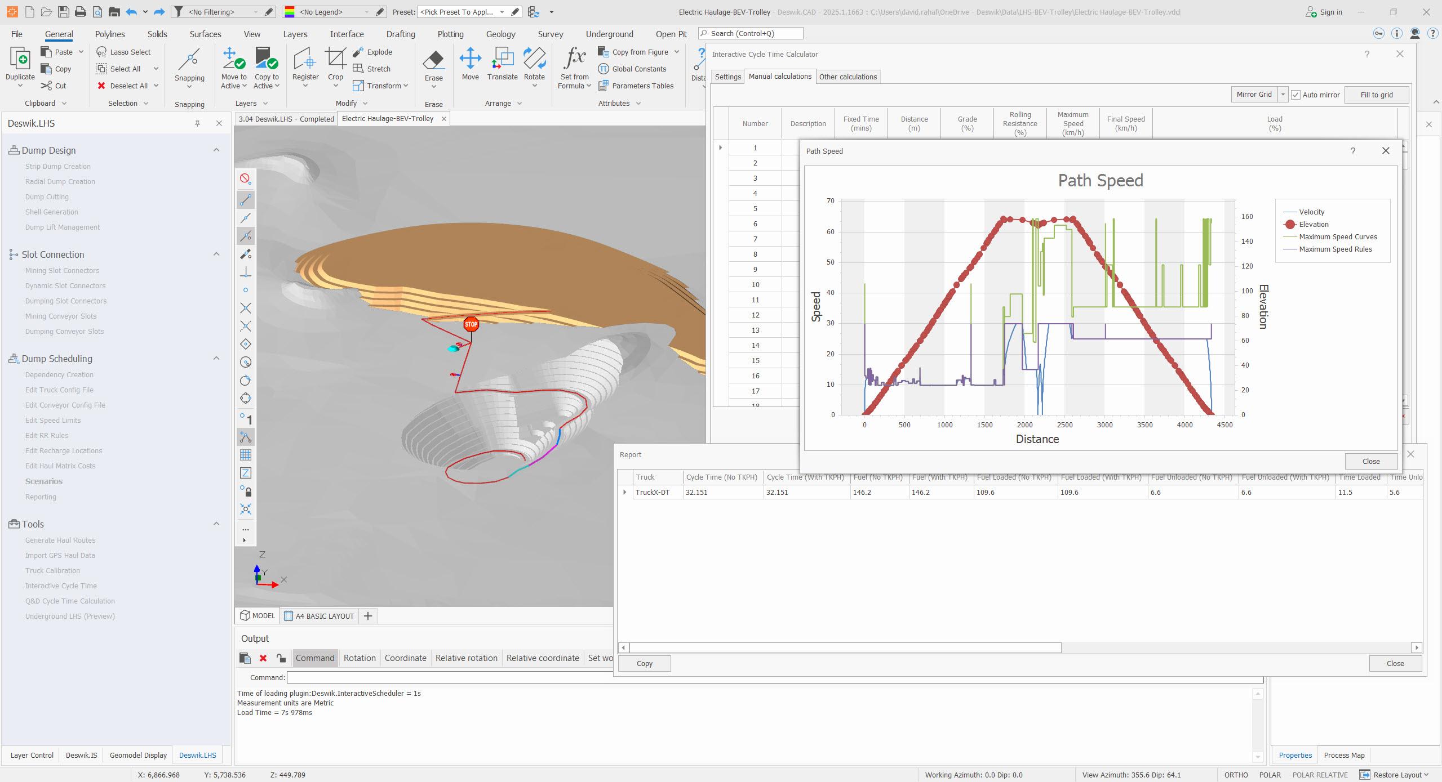Image resolution: width=1442 pixels, height=782 pixels.
Task: Open the No Legend dropdown
Action: (366, 12)
